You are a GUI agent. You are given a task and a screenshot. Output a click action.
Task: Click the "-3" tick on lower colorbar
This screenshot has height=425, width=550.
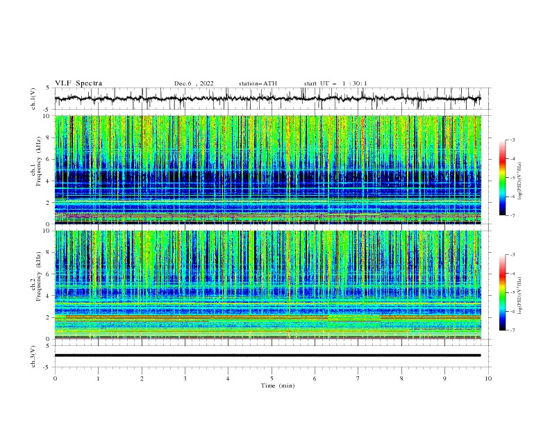(x=512, y=255)
